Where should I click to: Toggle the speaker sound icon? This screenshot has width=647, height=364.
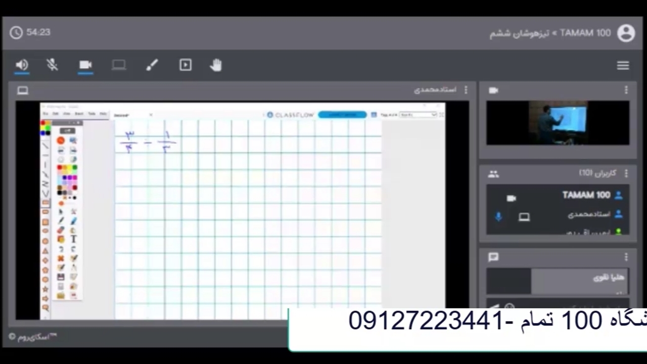click(22, 65)
